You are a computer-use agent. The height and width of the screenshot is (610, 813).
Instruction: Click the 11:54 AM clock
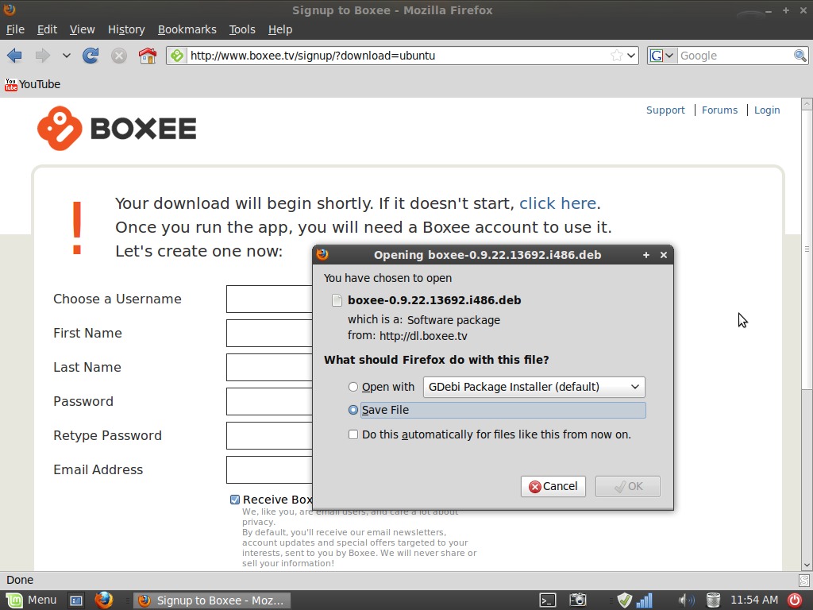754,600
